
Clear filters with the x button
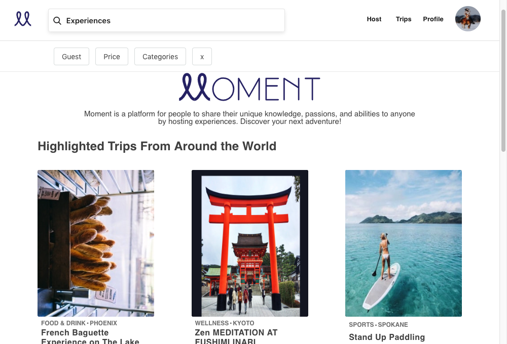coord(202,57)
